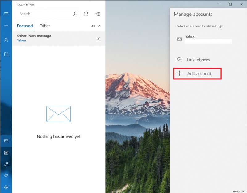This screenshot has height=193, width=247.
Task: Click the envelope icon beside Yahoo account
Action: pyautogui.click(x=179, y=39)
